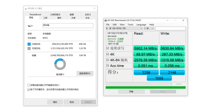
Task: Click the 新加卷 volume name input field
Action: pos(68,26)
